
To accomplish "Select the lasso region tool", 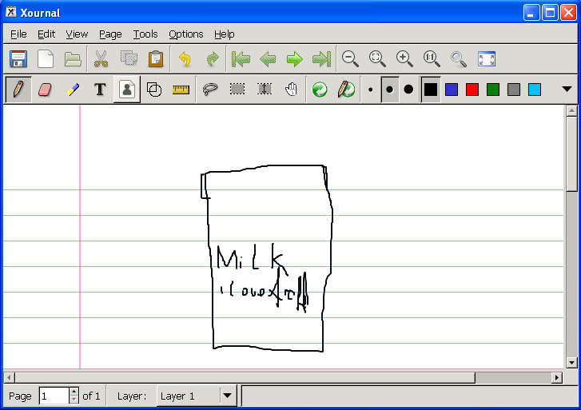I will pos(210,90).
